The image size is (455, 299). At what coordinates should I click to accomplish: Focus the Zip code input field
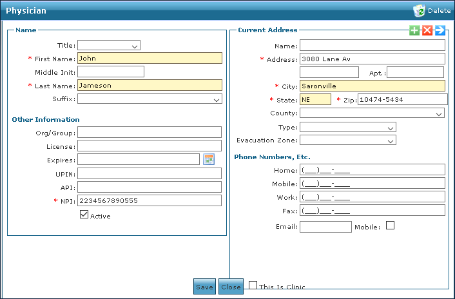pos(402,99)
